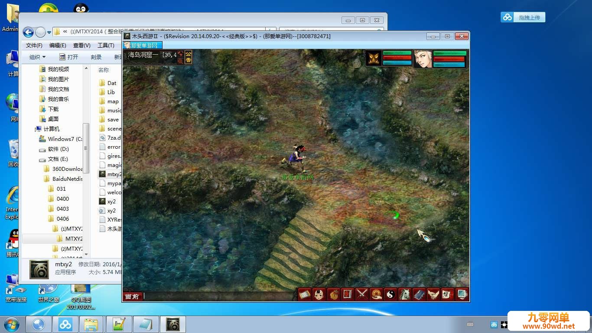
Task: Click the 刻录 button in Explorer toolbar
Action: point(96,57)
